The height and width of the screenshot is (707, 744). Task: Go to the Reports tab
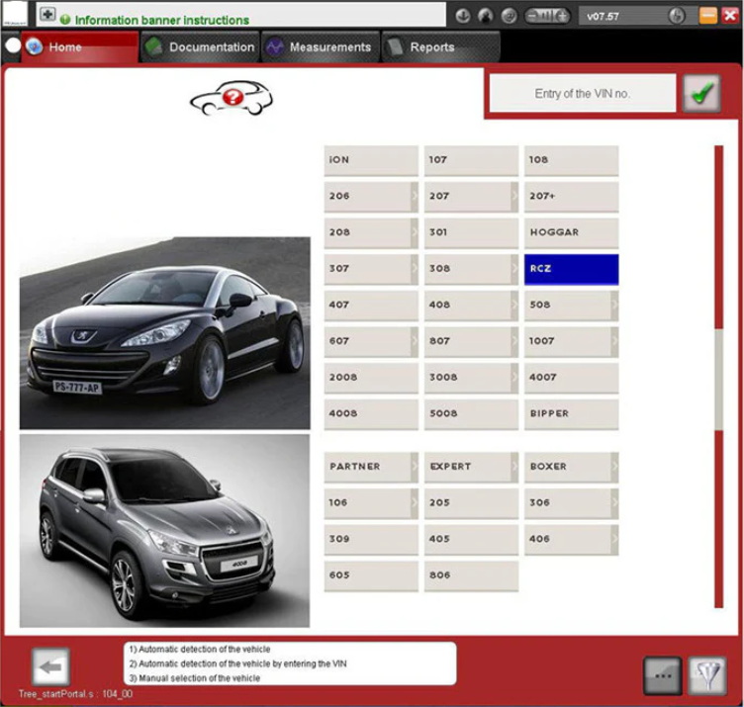(x=421, y=47)
